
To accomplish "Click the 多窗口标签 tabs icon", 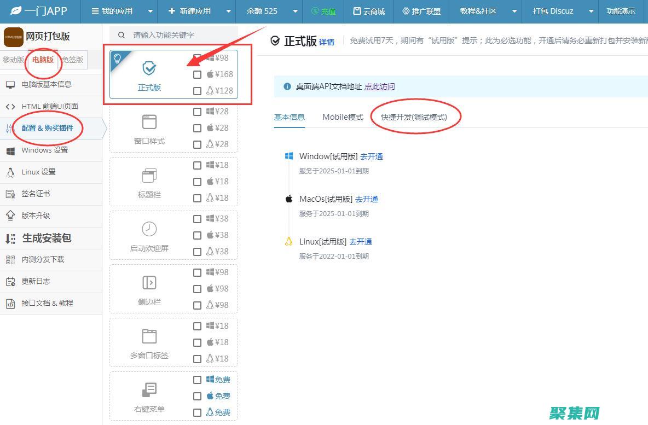I will [x=149, y=336].
